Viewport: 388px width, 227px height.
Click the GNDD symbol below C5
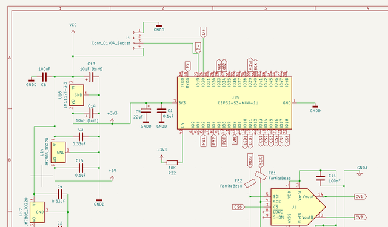pyautogui.click(x=146, y=122)
